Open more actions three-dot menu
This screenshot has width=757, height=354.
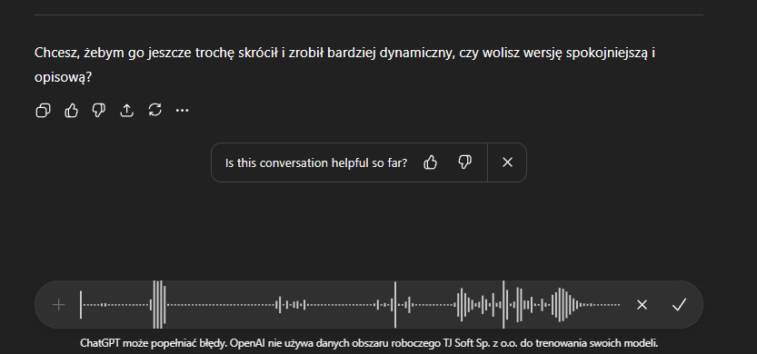182,111
